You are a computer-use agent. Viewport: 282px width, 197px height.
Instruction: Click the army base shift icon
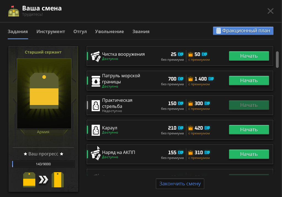click(x=14, y=11)
